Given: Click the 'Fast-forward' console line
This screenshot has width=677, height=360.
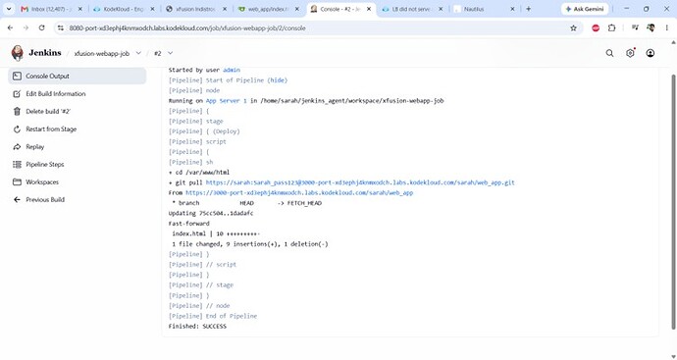Looking at the screenshot, I should tap(188, 224).
